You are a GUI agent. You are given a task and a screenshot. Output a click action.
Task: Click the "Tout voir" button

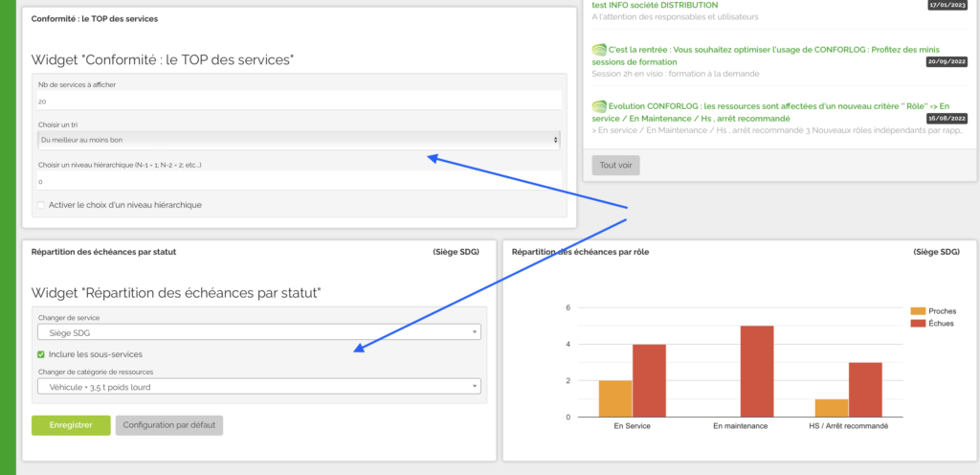coord(615,165)
